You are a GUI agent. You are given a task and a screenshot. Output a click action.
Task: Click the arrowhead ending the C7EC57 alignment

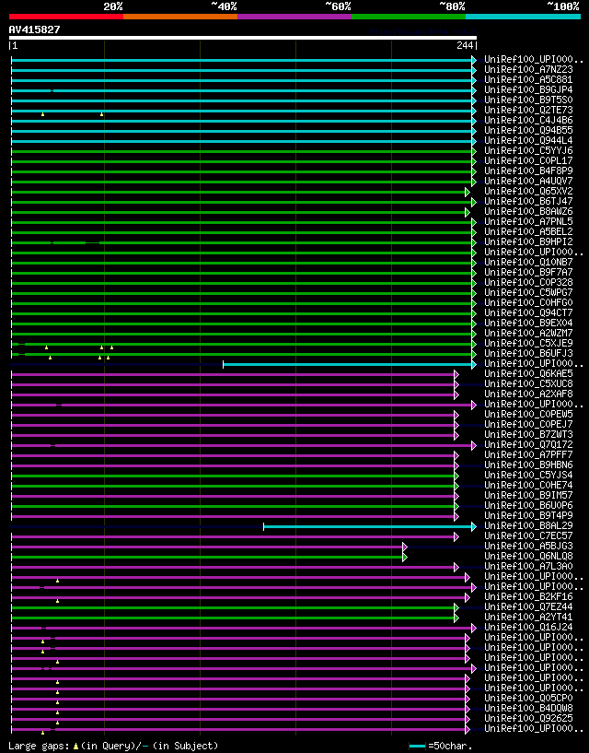(x=456, y=537)
